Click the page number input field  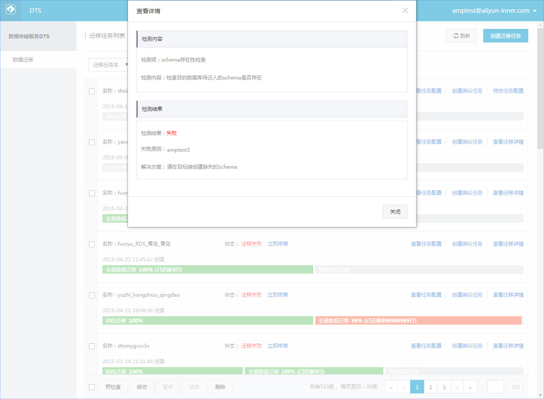point(496,387)
